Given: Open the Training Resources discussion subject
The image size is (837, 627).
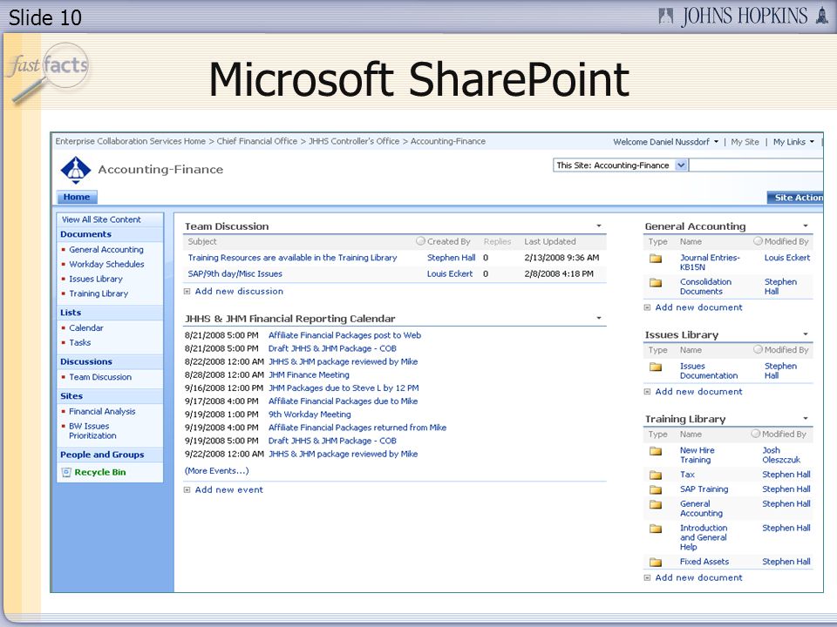Looking at the screenshot, I should point(293,258).
